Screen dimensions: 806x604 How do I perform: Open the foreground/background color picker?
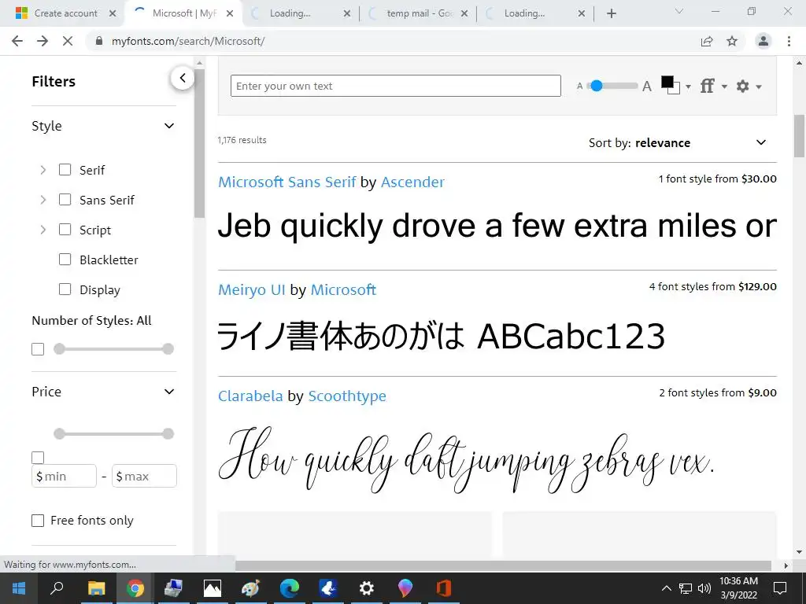[x=675, y=85]
